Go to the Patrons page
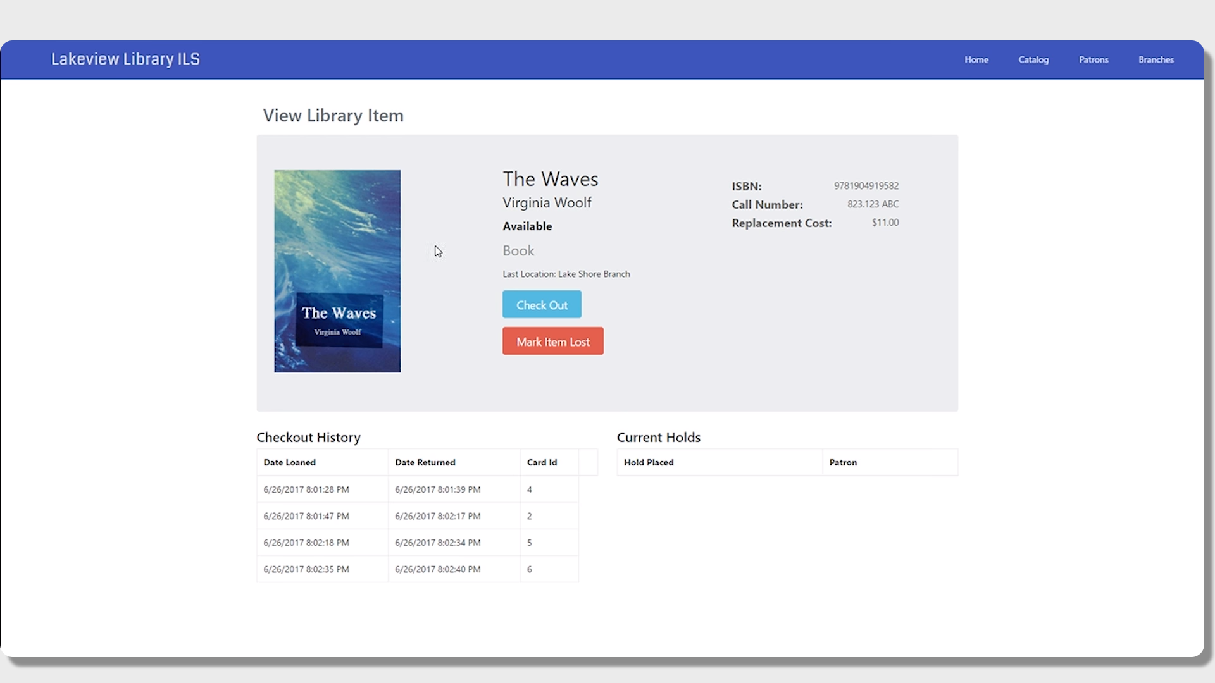Image resolution: width=1215 pixels, height=683 pixels. 1093,59
